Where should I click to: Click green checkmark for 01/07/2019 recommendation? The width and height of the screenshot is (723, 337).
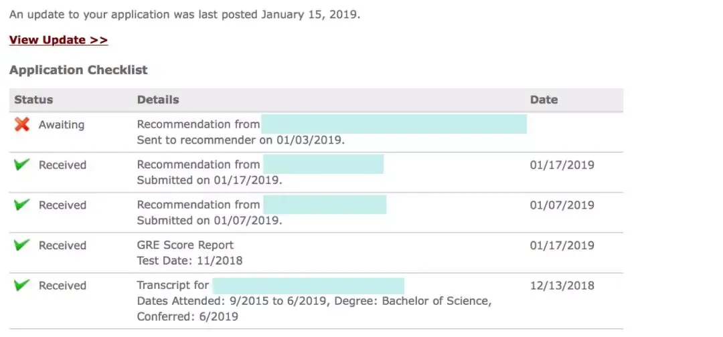(x=22, y=205)
